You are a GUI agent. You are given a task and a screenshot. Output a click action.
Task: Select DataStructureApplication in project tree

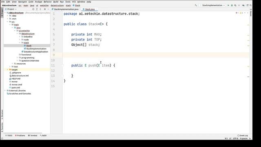tap(36, 52)
